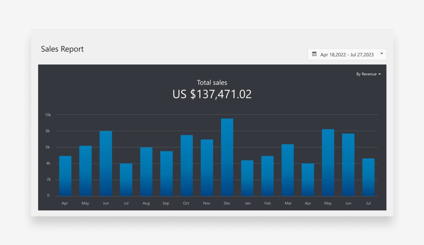Choose the Mar sales bar
424x245 pixels.
[287, 170]
